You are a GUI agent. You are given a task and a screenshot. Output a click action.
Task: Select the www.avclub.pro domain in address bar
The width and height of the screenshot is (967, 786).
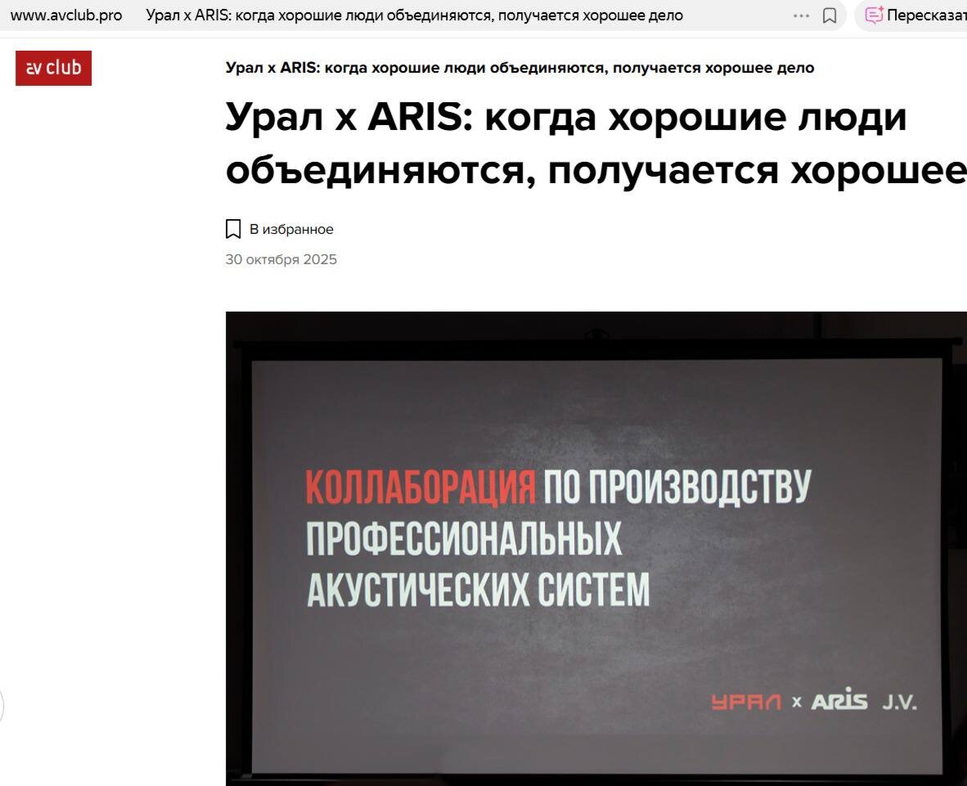66,16
